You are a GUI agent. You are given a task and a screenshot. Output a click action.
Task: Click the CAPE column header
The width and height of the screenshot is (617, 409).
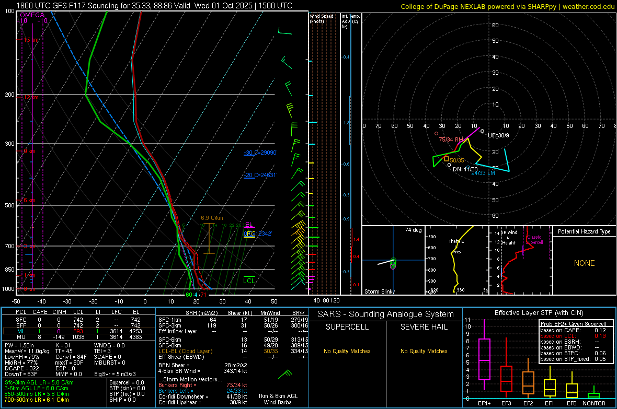coord(40,312)
